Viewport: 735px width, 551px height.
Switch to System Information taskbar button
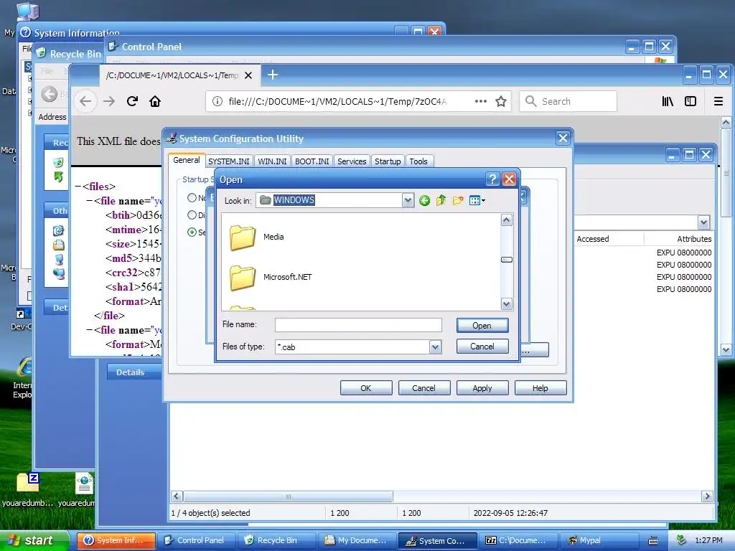point(116,540)
